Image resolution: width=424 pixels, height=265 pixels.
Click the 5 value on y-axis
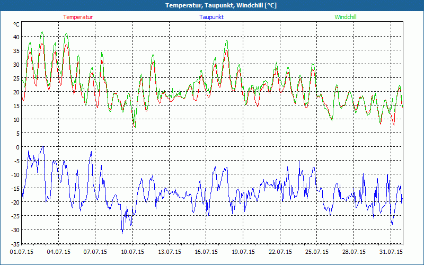(x=18, y=134)
